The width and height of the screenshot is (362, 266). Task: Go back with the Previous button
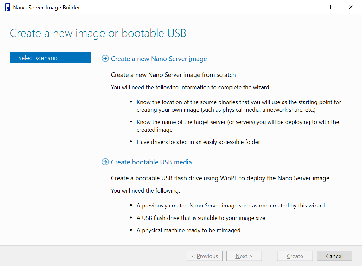205,256
